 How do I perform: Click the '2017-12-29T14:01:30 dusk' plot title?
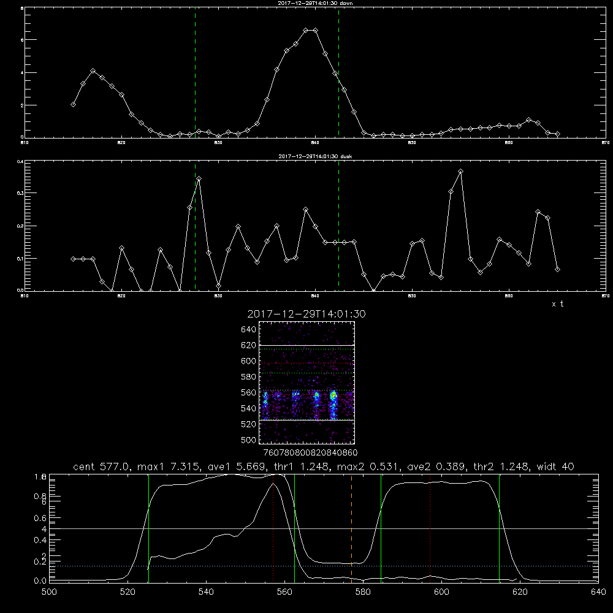tap(315, 156)
